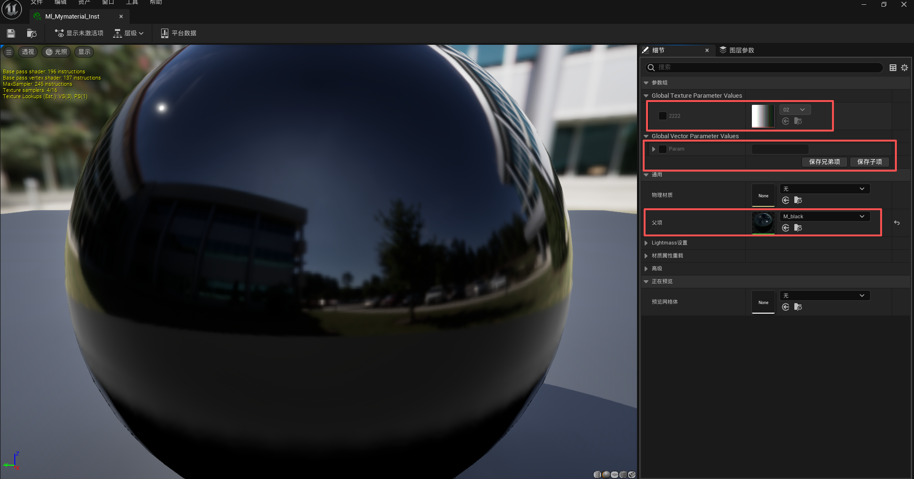Open the 物理材质 asset dropdown
Viewport: 914px width, 479px height.
click(825, 189)
